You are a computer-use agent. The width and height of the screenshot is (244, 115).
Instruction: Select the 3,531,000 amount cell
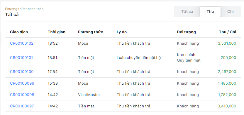pos(227,43)
